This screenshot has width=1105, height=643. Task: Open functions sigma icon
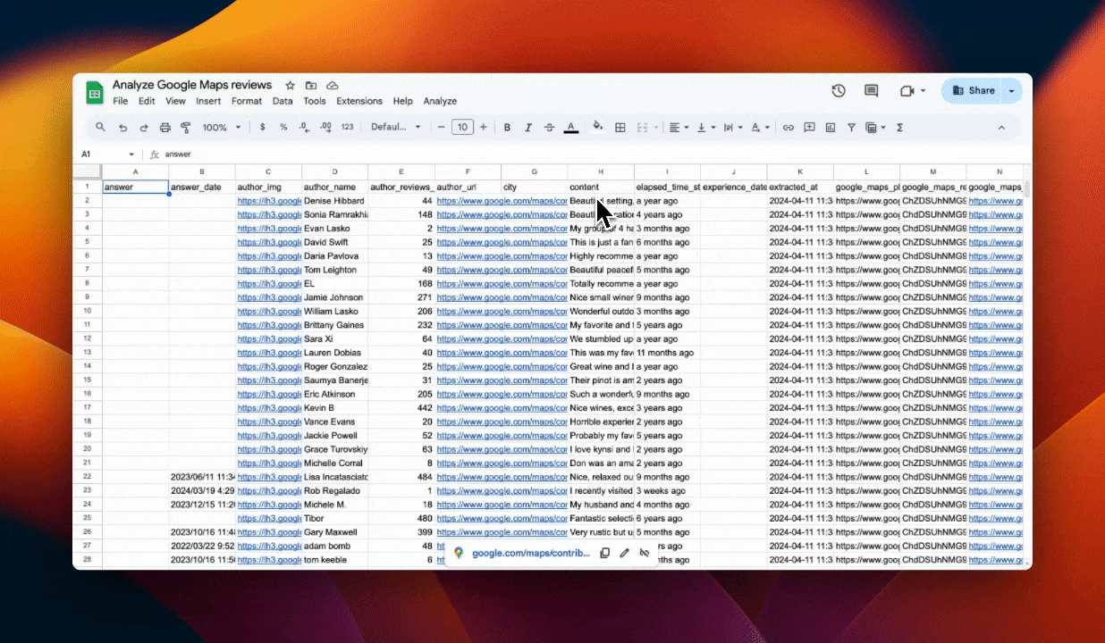[899, 128]
